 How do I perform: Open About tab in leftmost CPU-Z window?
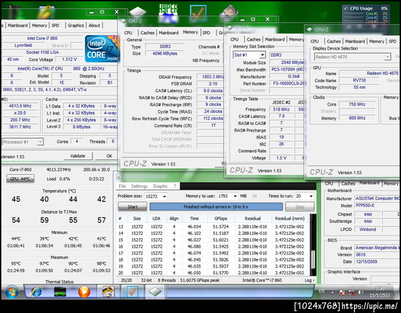coord(94,25)
